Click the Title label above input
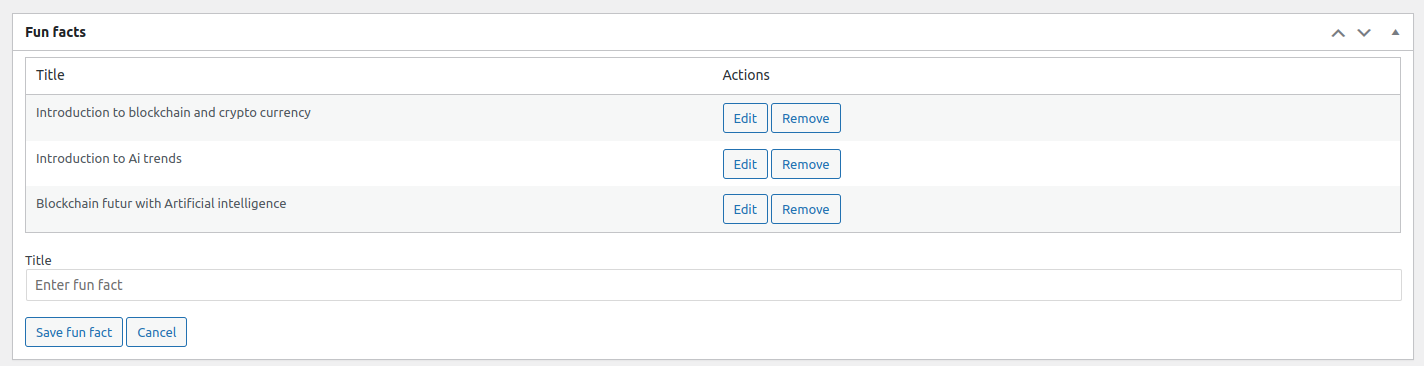Viewport: 1424px width, 366px height. 38,260
